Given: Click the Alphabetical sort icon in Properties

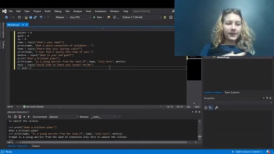Looking at the screenshot, I should [x=211, y=108].
